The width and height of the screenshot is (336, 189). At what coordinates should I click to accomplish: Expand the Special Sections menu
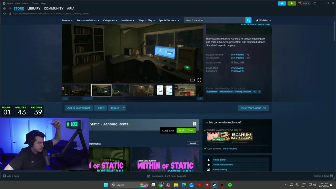(169, 20)
